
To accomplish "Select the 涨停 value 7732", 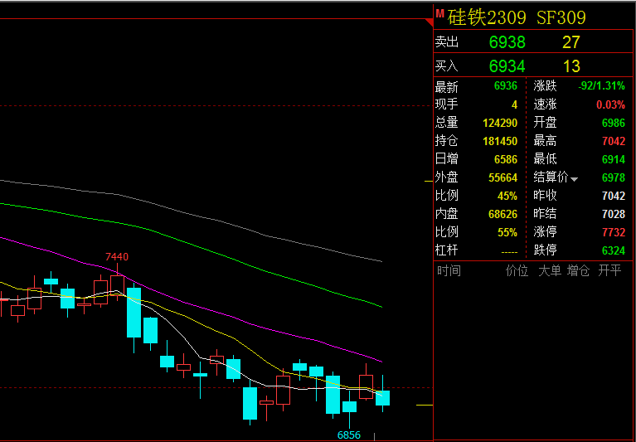I will tap(614, 232).
